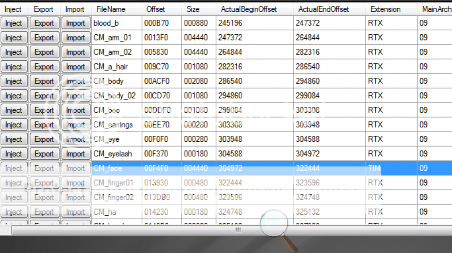Select the CM_eyelash file name cell
This screenshot has height=253, width=452.
pyautogui.click(x=117, y=154)
